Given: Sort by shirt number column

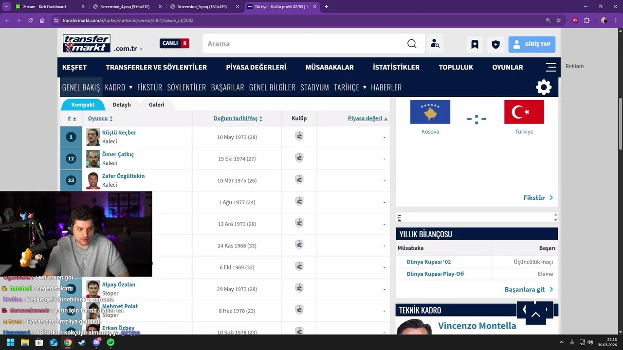Looking at the screenshot, I should pos(72,118).
